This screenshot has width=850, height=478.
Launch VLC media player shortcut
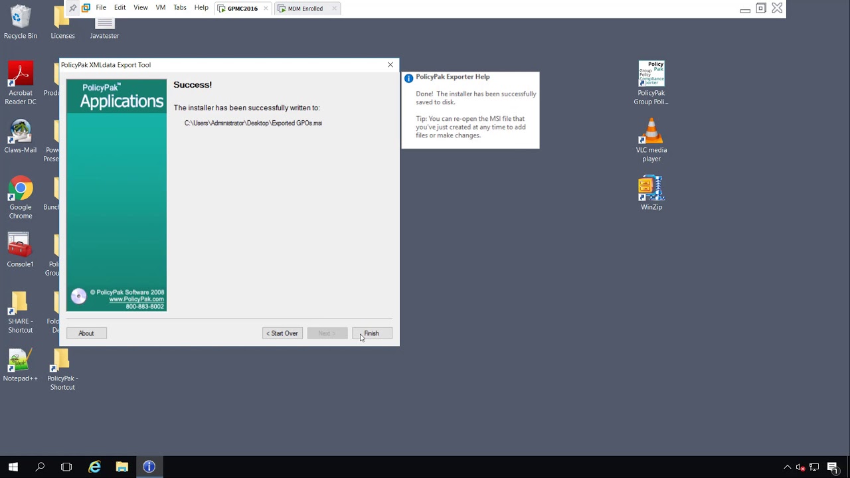(x=651, y=140)
